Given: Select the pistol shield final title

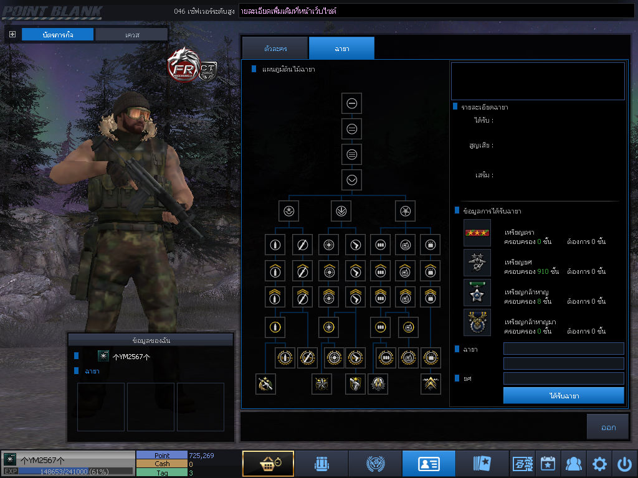Looking at the screenshot, I should [x=355, y=383].
